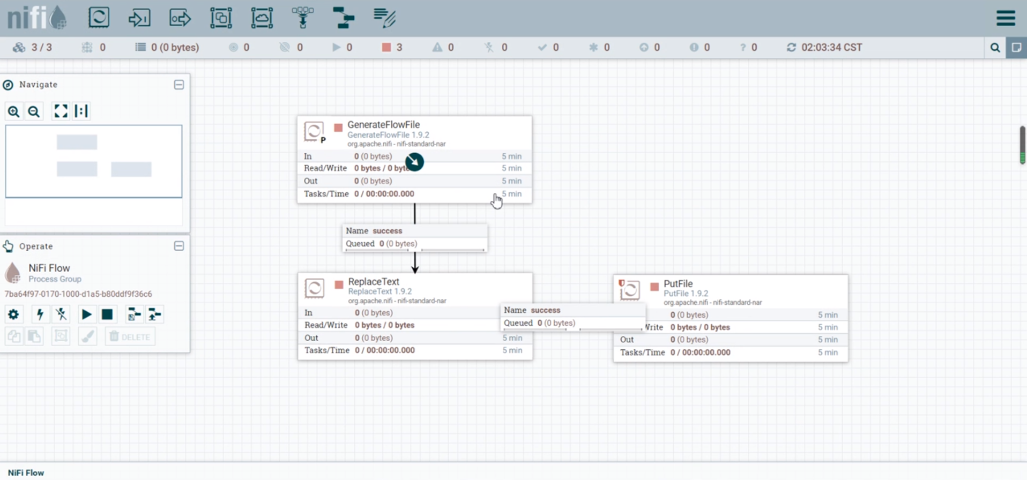1027x480 pixels.
Task: Select the Funnel toolbar icon
Action: pyautogui.click(x=303, y=18)
